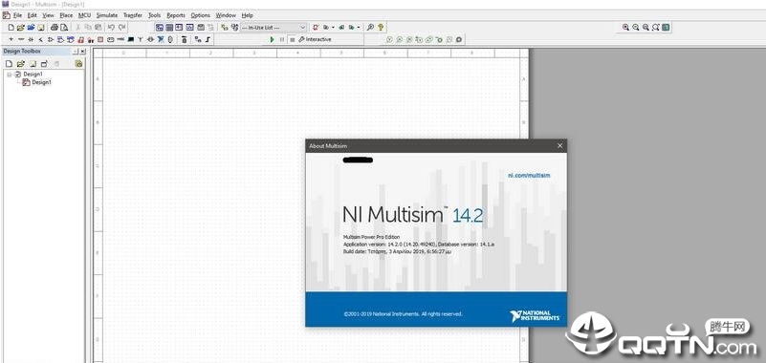Open the File menu

click(x=17, y=15)
